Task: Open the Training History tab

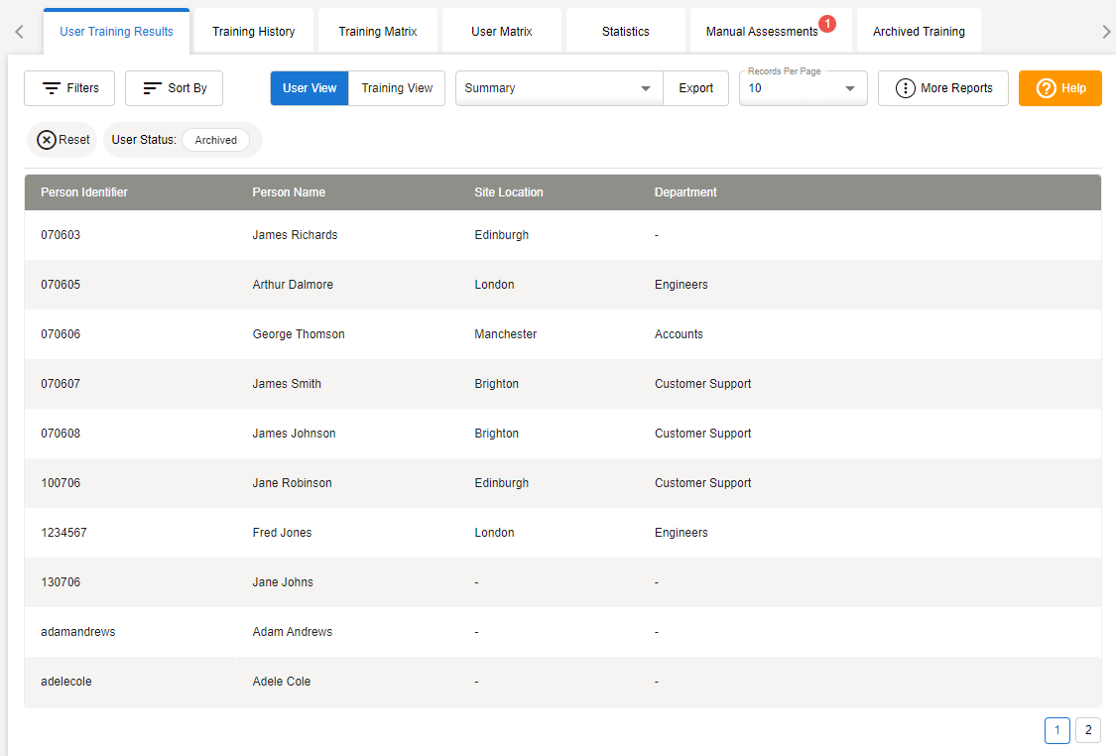Action: click(x=253, y=32)
